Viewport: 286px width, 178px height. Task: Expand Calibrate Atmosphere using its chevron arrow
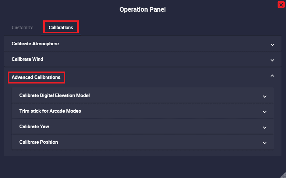pos(272,44)
